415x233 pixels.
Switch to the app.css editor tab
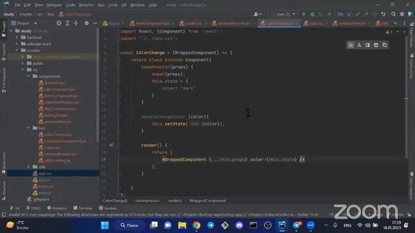(314, 23)
